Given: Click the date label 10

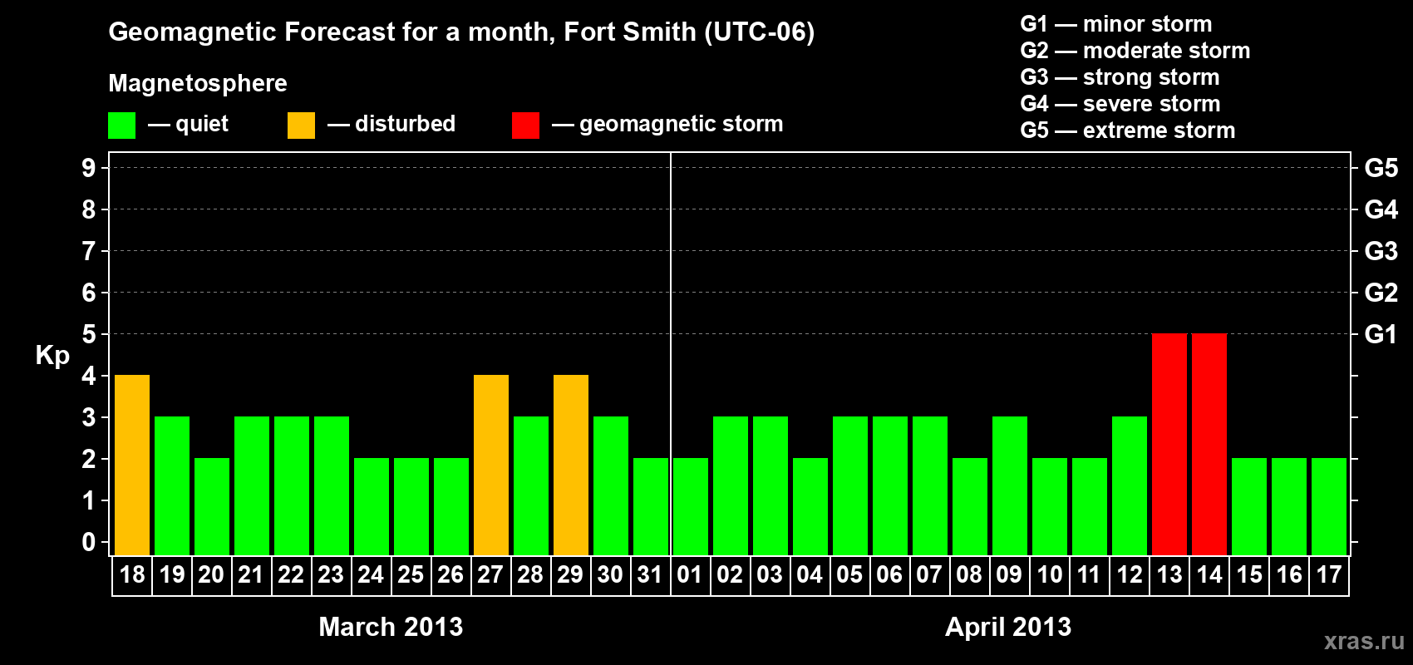Looking at the screenshot, I should click(x=1050, y=575).
